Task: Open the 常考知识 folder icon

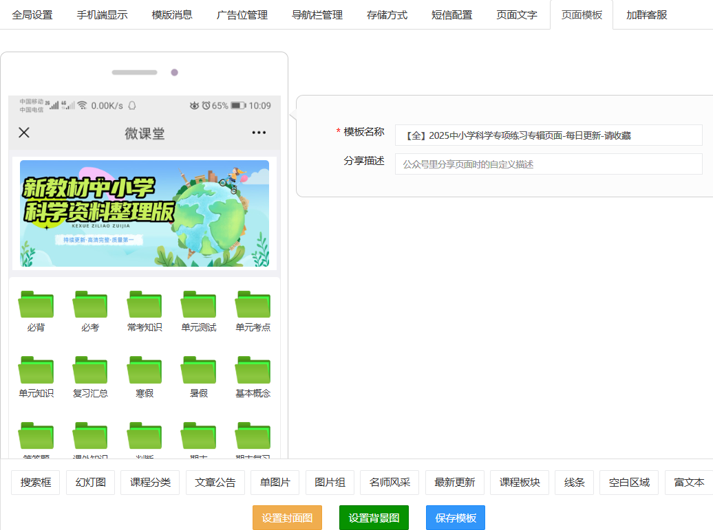Action: pos(145,305)
